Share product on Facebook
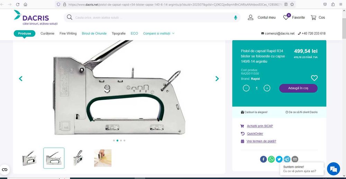Screen dimensions: 346x179 tap(263, 159)
